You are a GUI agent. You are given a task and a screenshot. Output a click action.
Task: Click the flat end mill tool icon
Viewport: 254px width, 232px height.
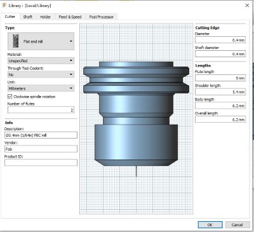[16, 41]
